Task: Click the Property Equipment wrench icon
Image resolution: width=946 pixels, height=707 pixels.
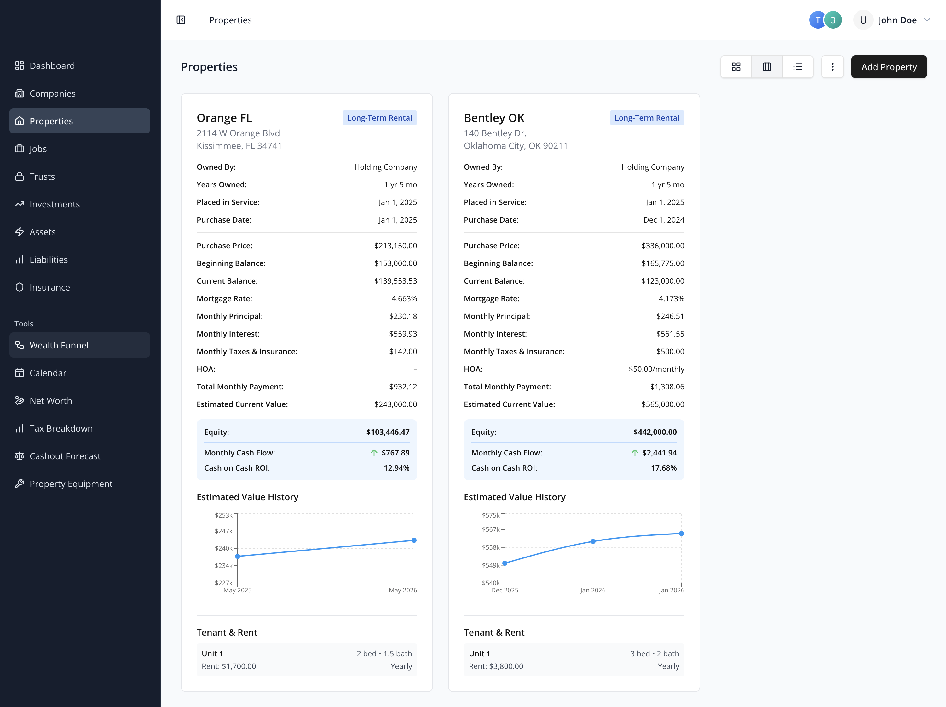Action: click(19, 484)
